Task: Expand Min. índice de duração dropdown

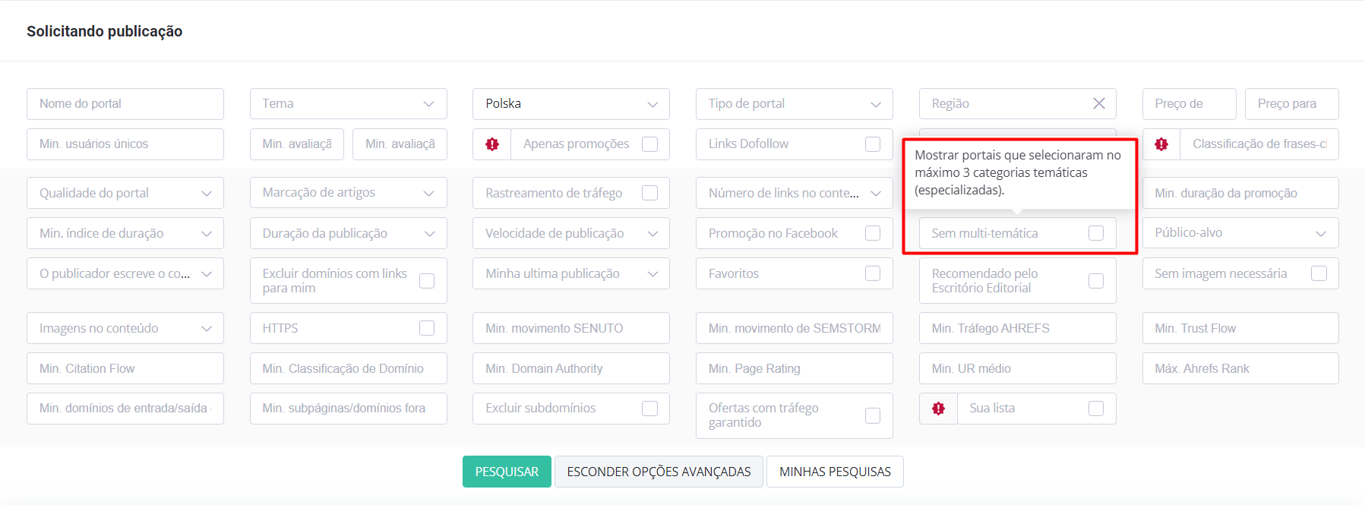Action: pyautogui.click(x=125, y=233)
